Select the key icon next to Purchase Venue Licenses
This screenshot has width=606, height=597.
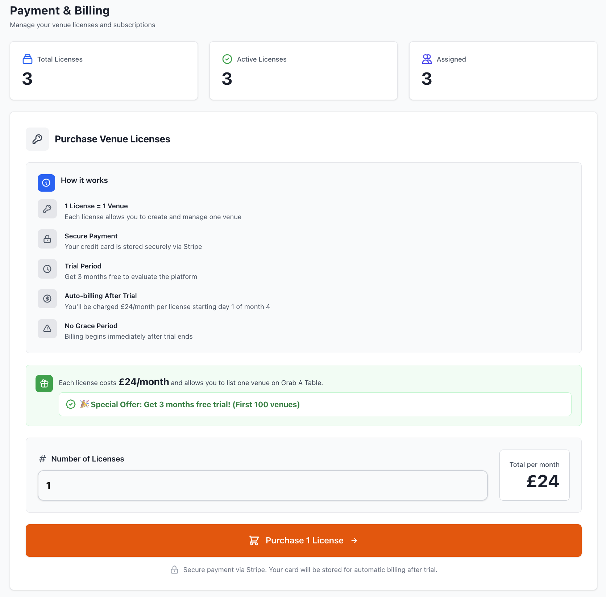(x=37, y=139)
